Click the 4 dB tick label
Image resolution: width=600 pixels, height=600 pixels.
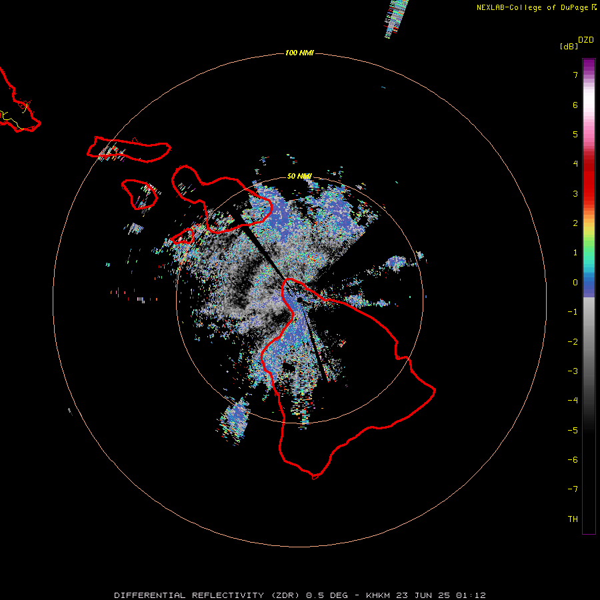575,164
